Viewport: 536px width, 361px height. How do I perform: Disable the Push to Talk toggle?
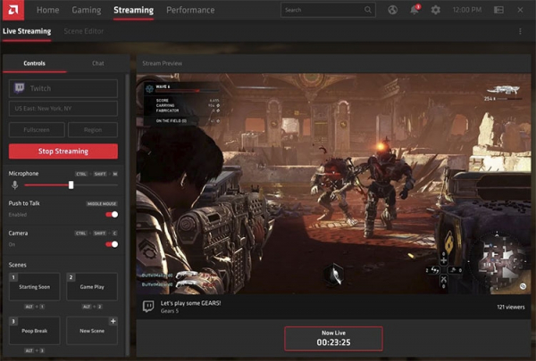point(112,214)
